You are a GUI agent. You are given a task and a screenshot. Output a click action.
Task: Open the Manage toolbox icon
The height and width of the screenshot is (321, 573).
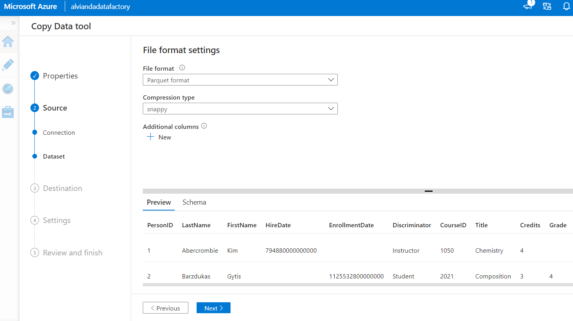[x=8, y=112]
